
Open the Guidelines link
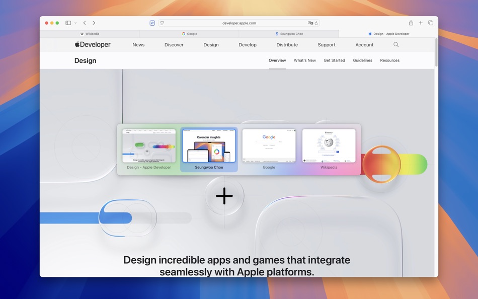click(362, 60)
